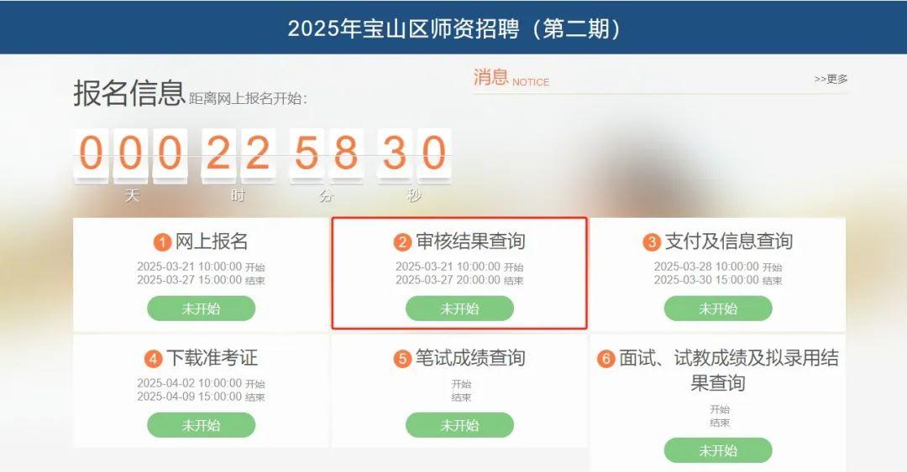Open the 审核结果查询 heading
This screenshot has width=907, height=472.
click(470, 241)
